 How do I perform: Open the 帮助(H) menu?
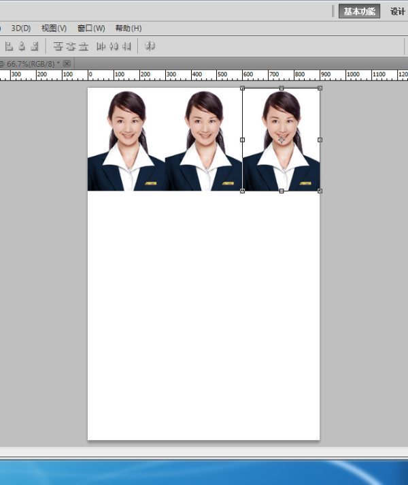point(129,28)
